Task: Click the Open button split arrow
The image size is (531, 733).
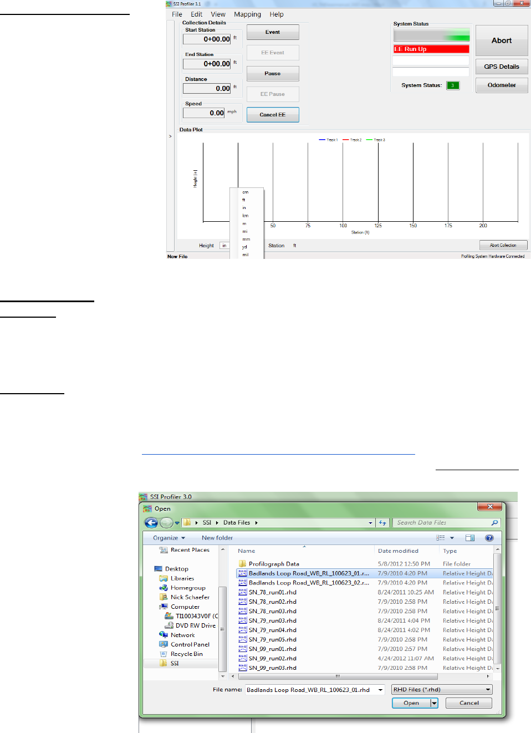Action: 435,703
